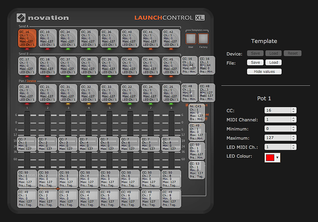This screenshot has width=318, height=222.
Task: Decrease the Maximum value with down arrow
Action: tap(294, 139)
